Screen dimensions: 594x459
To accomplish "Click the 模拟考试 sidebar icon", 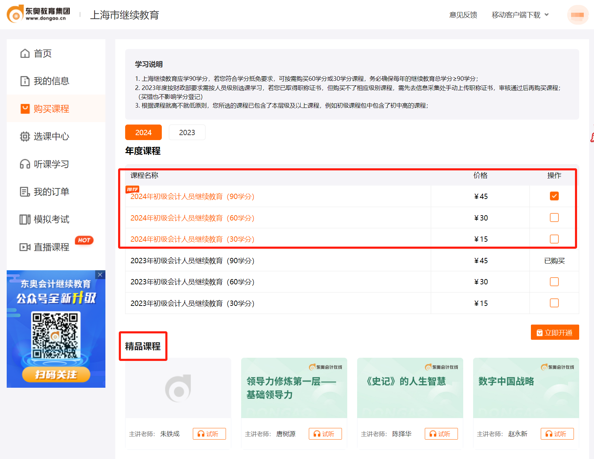I will point(24,219).
